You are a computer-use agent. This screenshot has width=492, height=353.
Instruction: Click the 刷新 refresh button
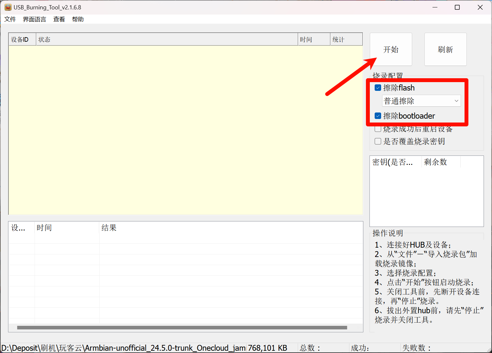[445, 49]
